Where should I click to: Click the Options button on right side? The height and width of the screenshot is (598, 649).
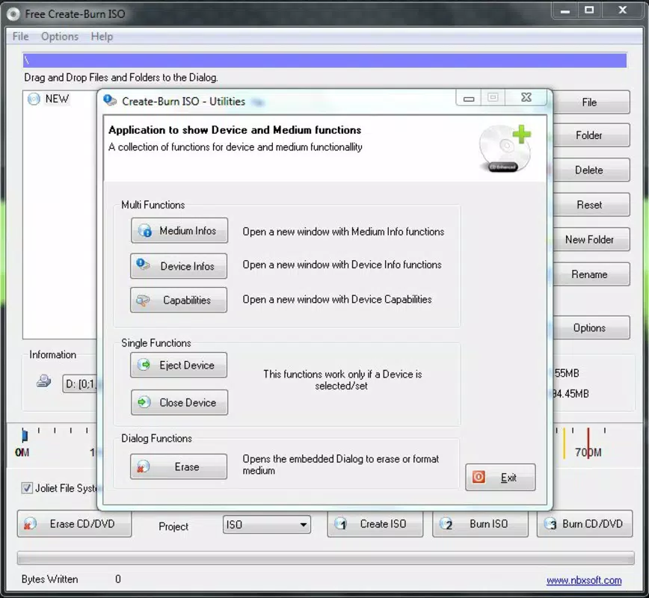[x=591, y=327]
